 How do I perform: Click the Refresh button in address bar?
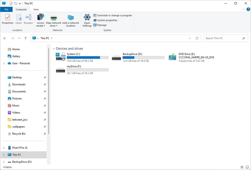coord(197,38)
